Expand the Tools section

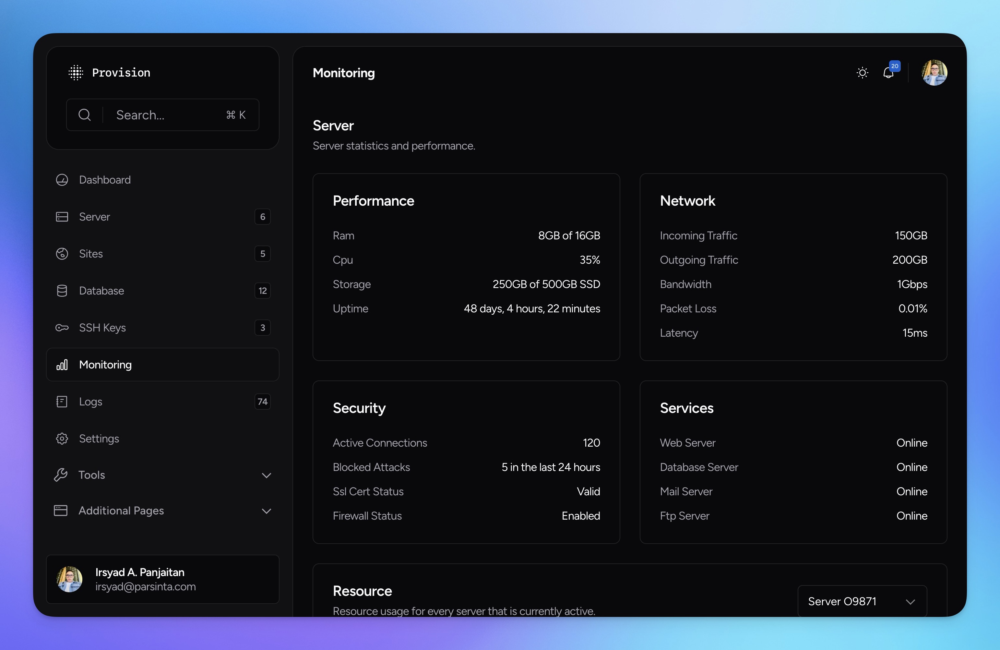(x=267, y=475)
